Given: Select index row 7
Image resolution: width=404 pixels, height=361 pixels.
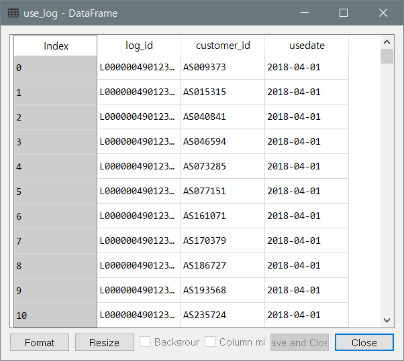Looking at the screenshot, I should coord(56,241).
